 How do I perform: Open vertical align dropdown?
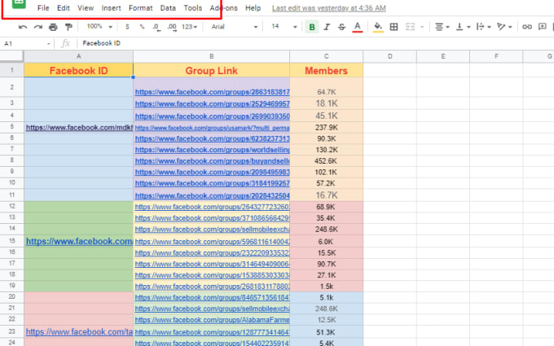tap(463, 27)
